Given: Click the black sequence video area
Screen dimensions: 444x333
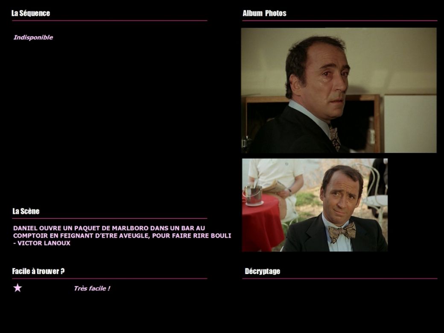Looking at the screenshot, I should coord(110,119).
